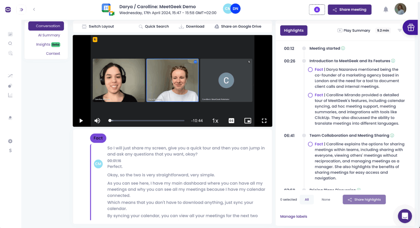Open the film reel icon in left sidebar
Image resolution: width=420 pixels, height=228 pixels.
(x=10, y=53)
